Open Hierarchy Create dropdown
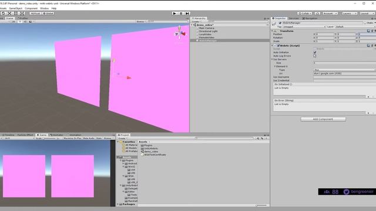The height and width of the screenshot is (211, 376). (x=196, y=22)
